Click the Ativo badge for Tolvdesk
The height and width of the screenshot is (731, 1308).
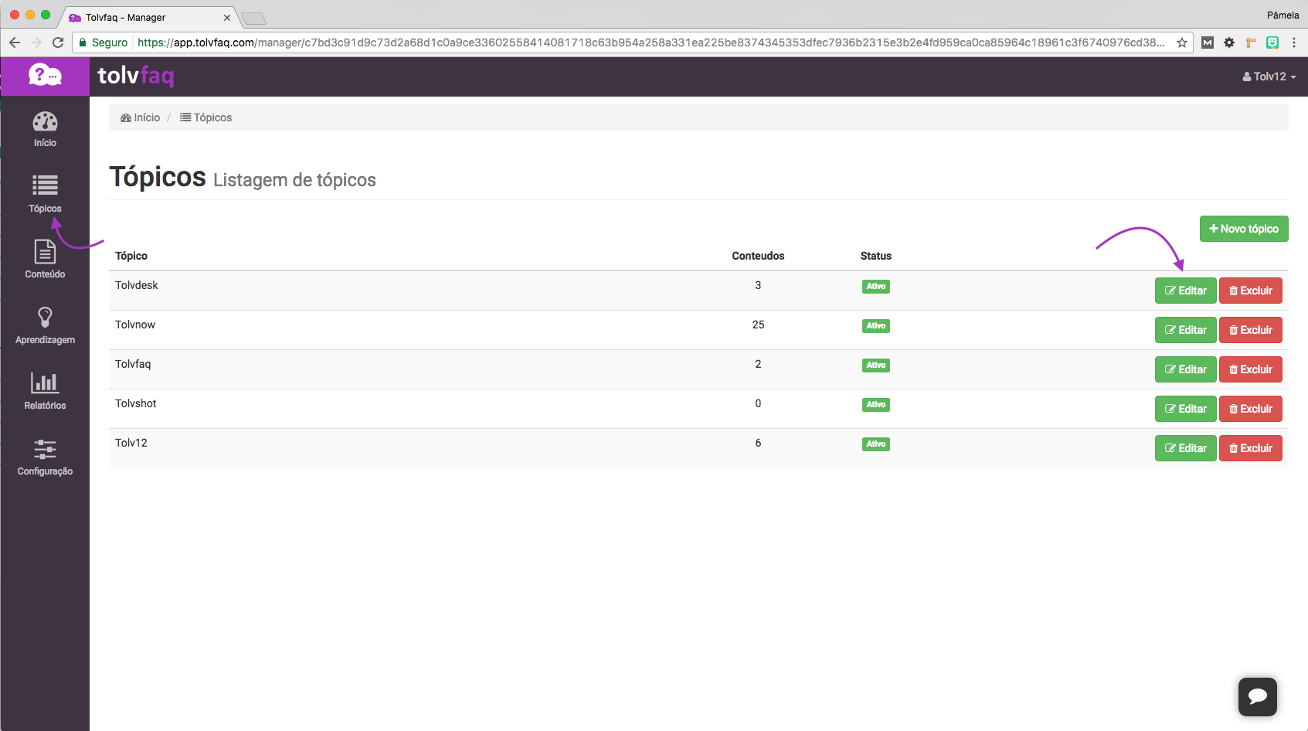[876, 287]
